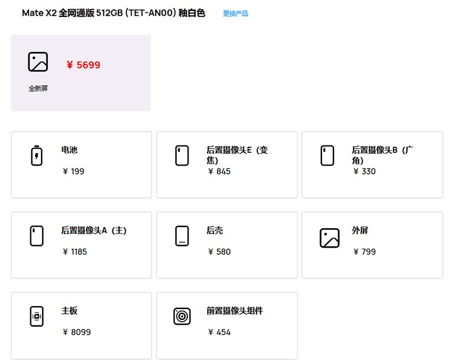Click the 电池 title text
The image size is (453, 364).
[x=69, y=150]
